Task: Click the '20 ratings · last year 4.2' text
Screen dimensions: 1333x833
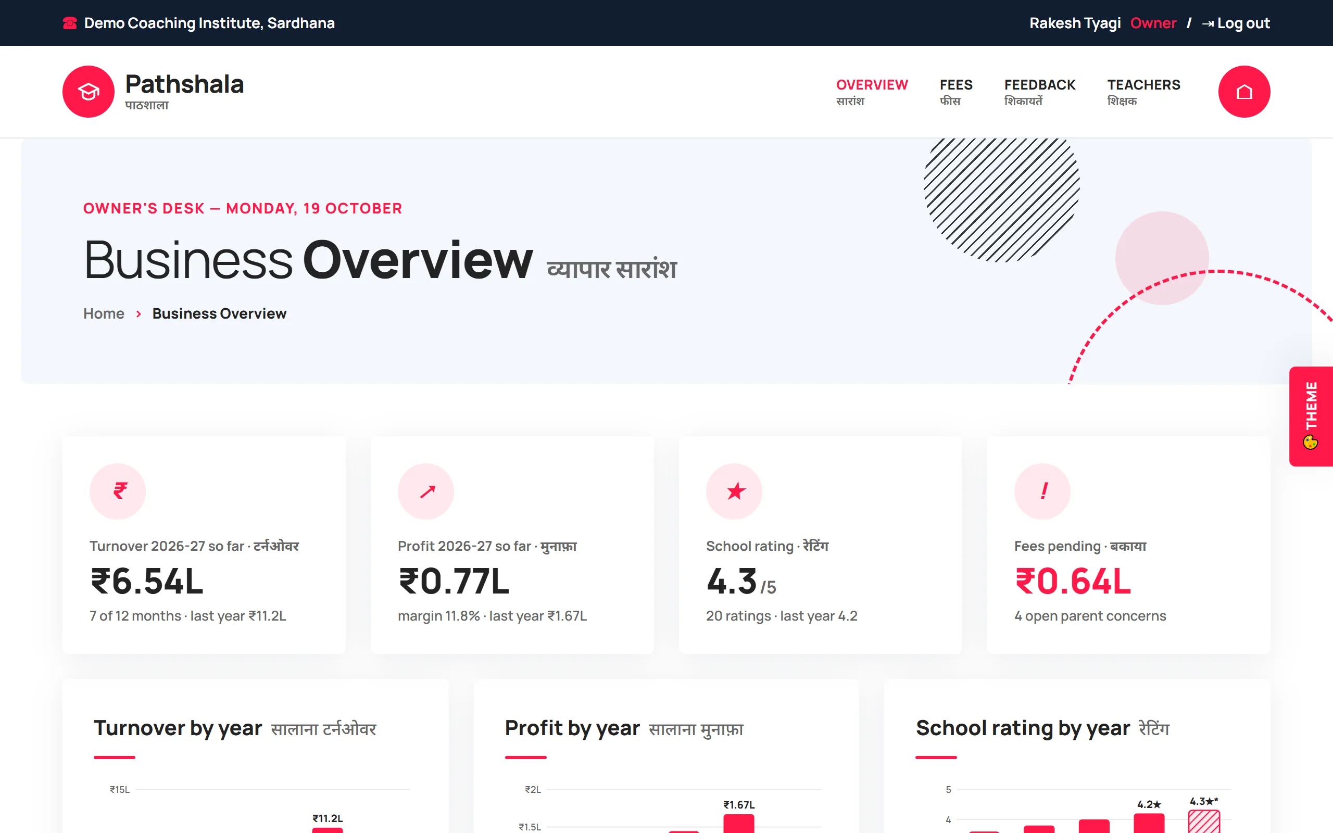Action: point(782,616)
